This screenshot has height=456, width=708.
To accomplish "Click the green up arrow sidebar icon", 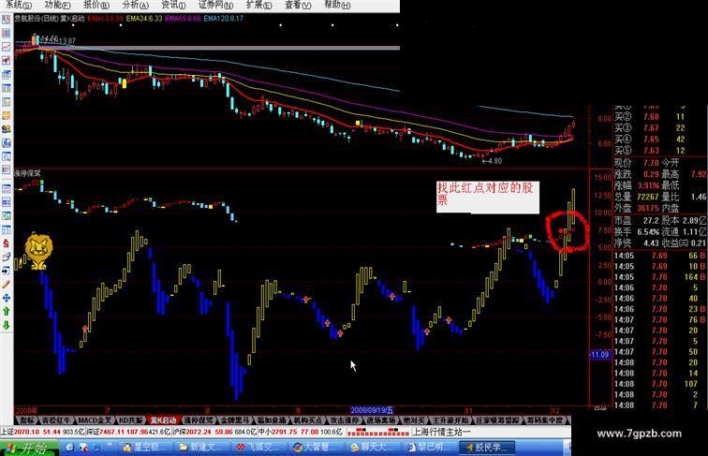I will 6,312.
